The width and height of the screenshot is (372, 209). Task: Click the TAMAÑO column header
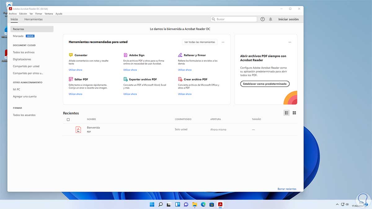[x=256, y=119]
